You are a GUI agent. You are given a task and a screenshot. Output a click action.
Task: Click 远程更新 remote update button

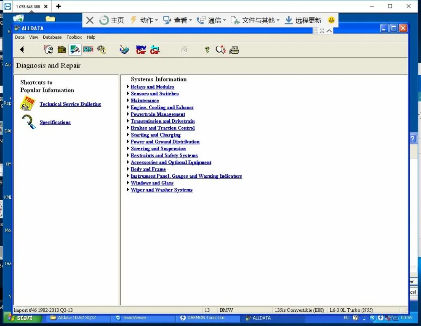coord(303,20)
